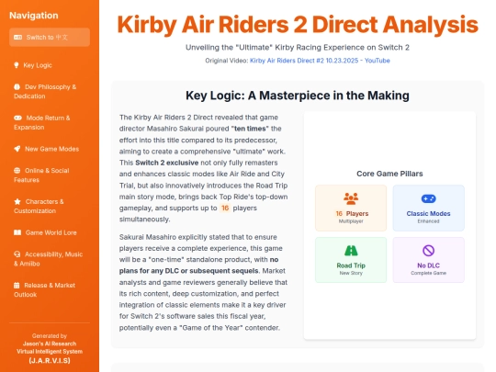Image resolution: width=496 pixels, height=372 pixels.
Task: Jump to Accessibility, Music & Amiibo
Action: click(50, 259)
